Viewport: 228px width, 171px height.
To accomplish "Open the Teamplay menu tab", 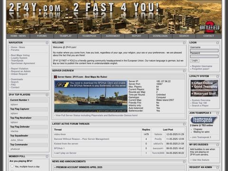I will pos(66,36).
